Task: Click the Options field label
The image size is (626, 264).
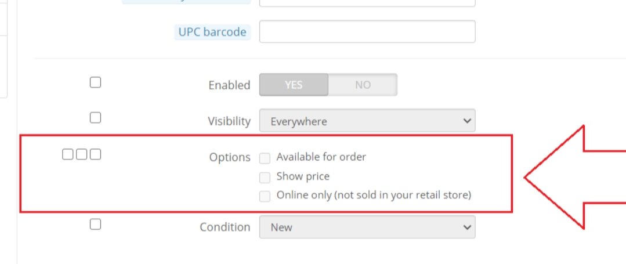Action: (x=230, y=157)
